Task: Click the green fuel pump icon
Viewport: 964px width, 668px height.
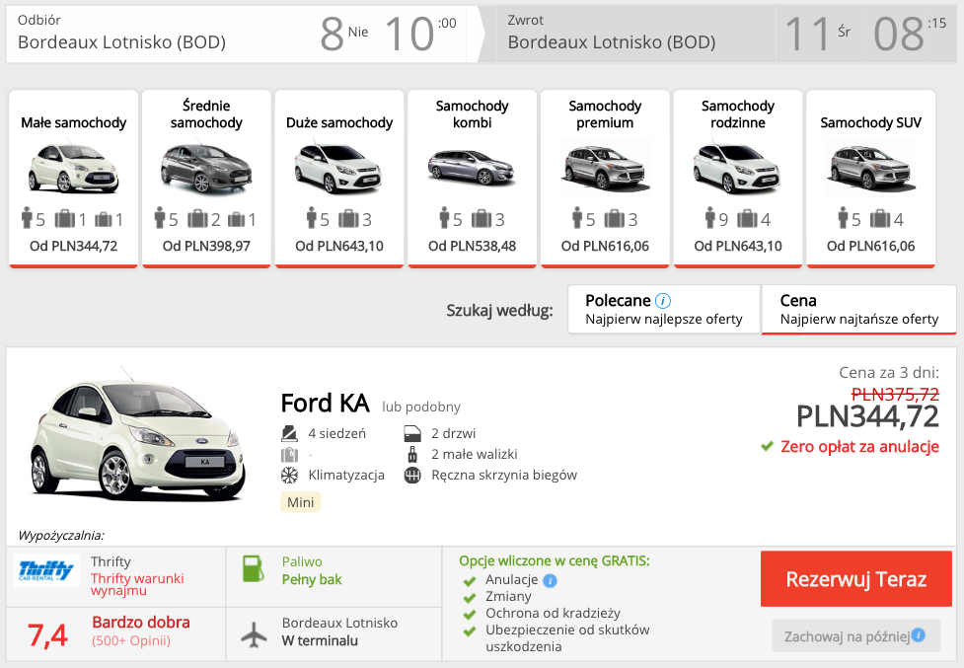Action: pos(254,570)
